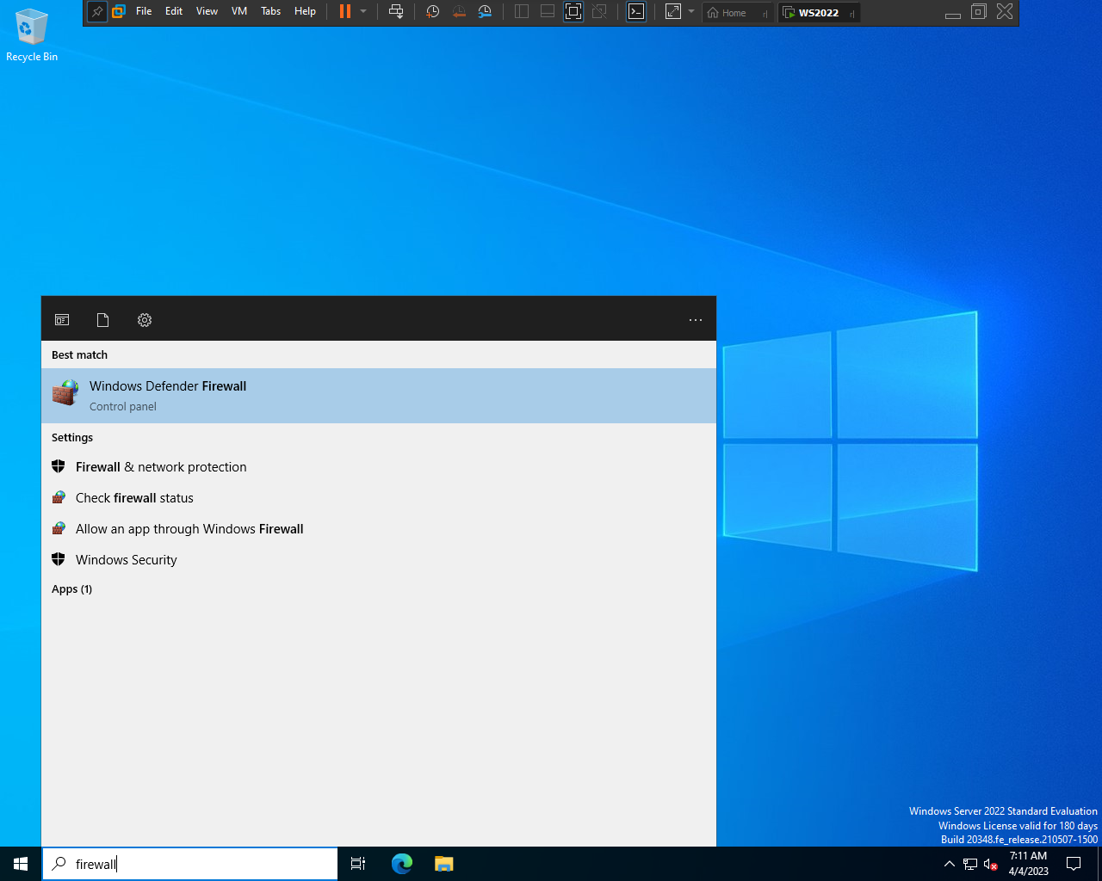Click the pin icon on the VMware toolbar
Image resolution: width=1102 pixels, height=881 pixels.
[x=97, y=12]
